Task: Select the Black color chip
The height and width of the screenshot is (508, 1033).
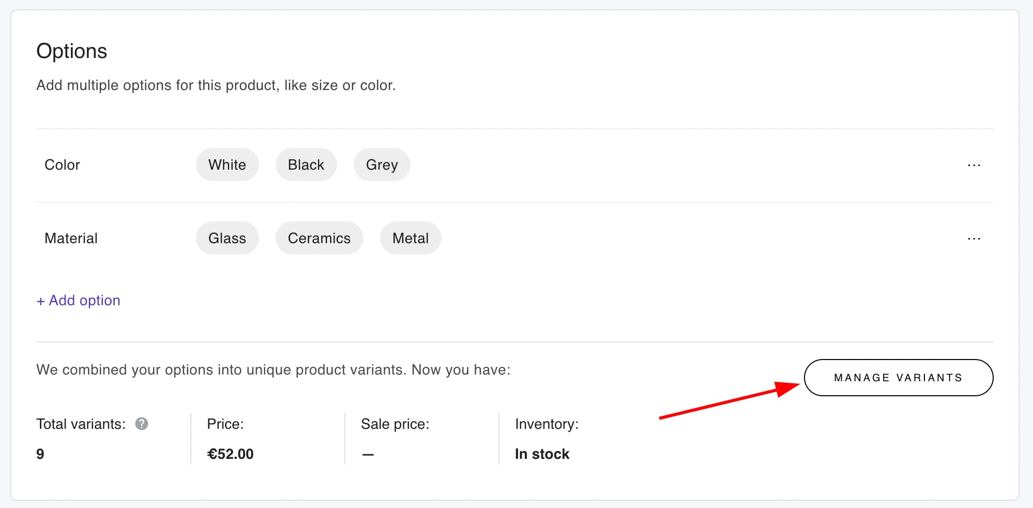Action: click(x=306, y=165)
